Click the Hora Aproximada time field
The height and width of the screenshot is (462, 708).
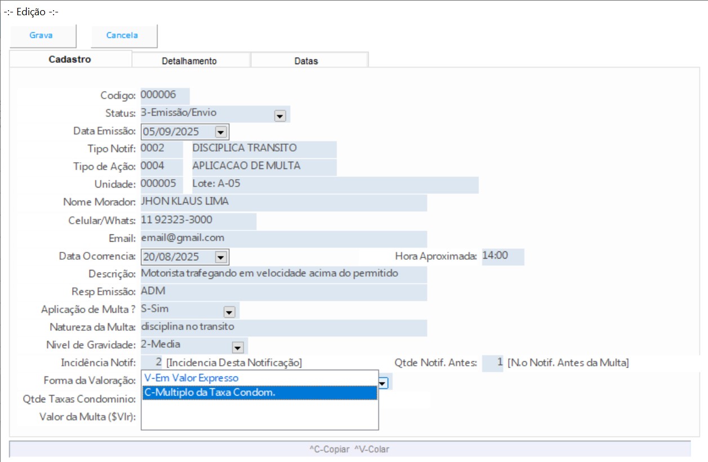tap(502, 256)
